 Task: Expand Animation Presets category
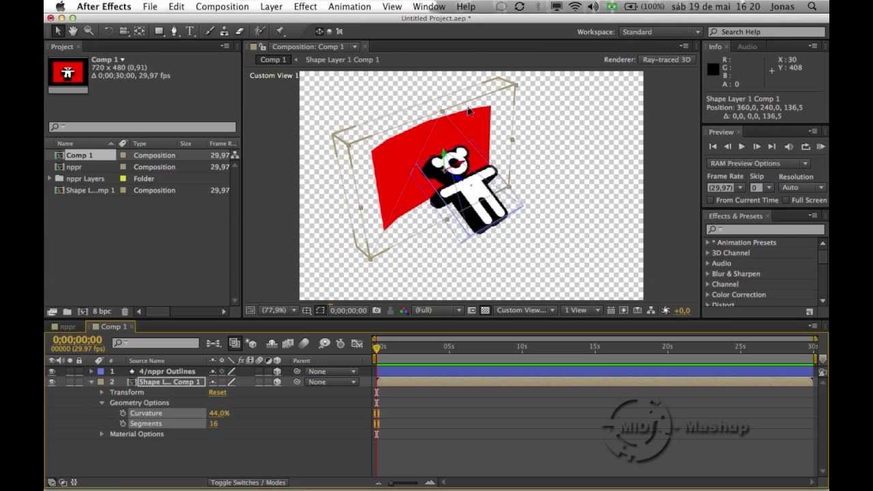(x=707, y=243)
